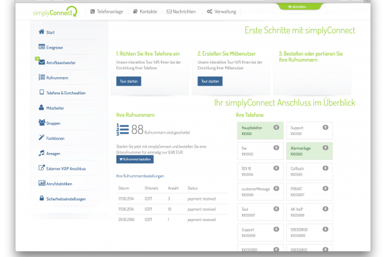Start the tour under Richten Sie Ihre Telefone ein
The width and height of the screenshot is (386, 257).
pos(129,81)
